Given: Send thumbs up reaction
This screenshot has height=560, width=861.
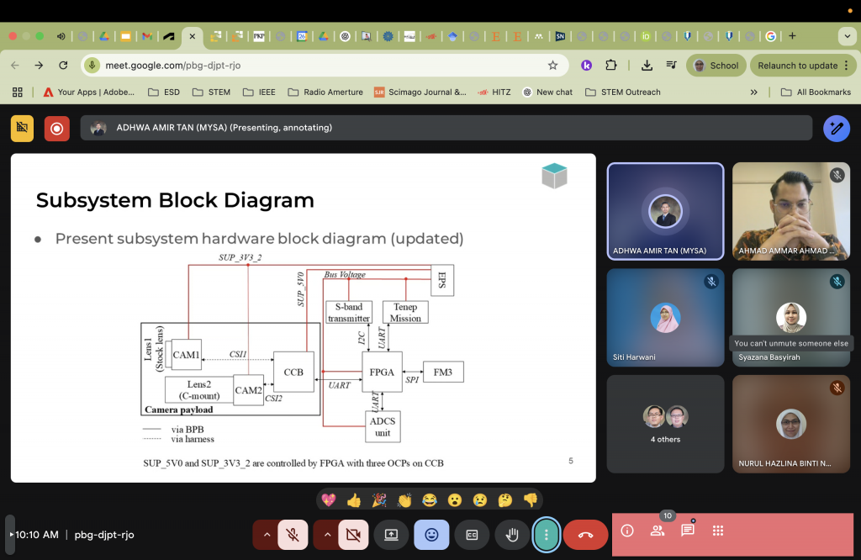Looking at the screenshot, I should pos(354,500).
